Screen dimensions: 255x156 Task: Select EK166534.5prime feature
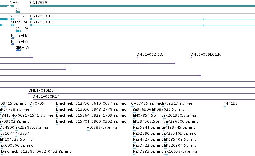[x=180, y=152]
